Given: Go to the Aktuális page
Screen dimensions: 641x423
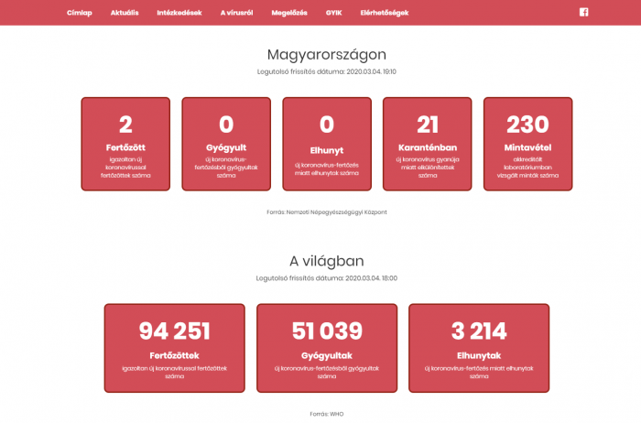Looking at the screenshot, I should coord(125,13).
